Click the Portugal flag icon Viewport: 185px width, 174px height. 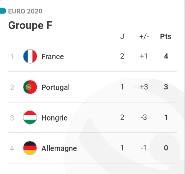click(x=30, y=87)
